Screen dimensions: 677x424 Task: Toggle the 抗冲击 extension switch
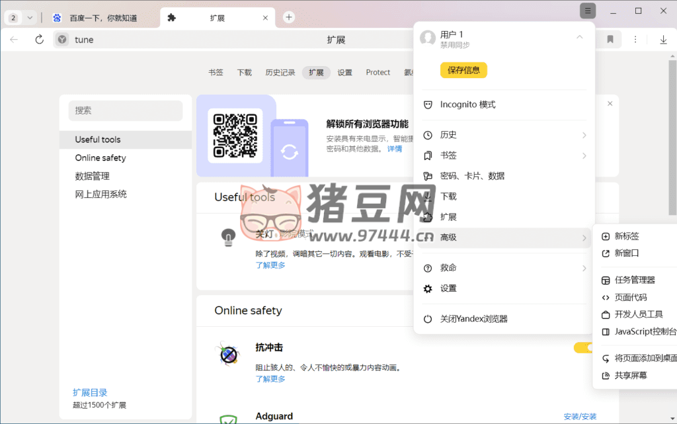click(583, 348)
